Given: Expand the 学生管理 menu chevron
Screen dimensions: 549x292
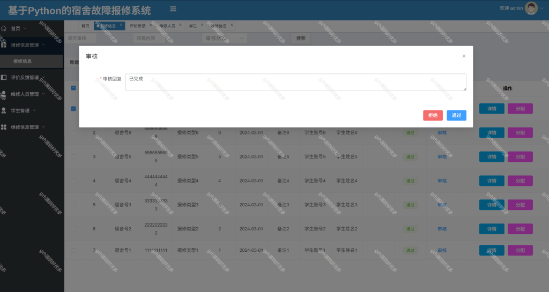Looking at the screenshot, I should coord(34,110).
